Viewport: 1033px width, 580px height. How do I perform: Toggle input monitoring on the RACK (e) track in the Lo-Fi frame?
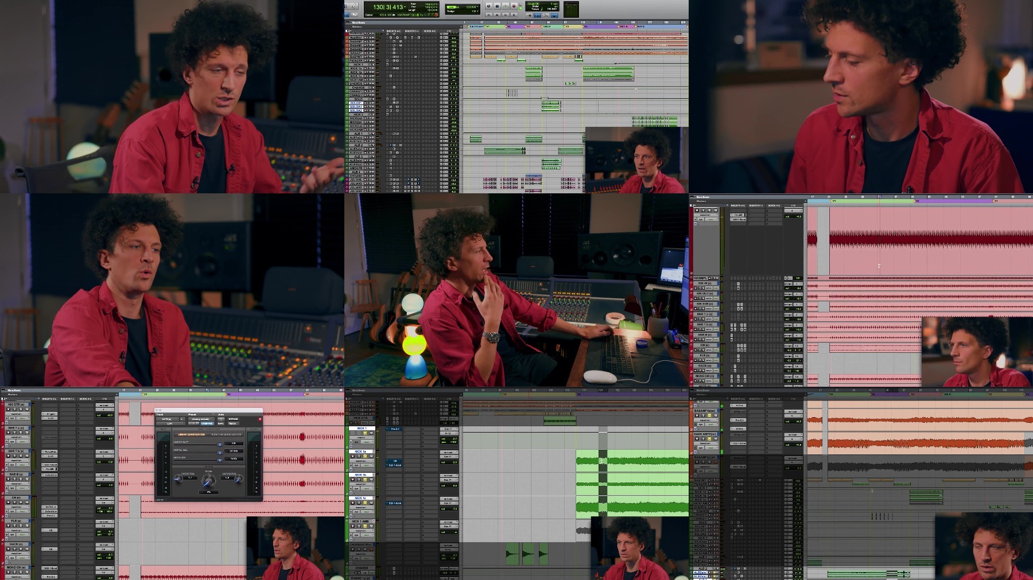point(14,549)
